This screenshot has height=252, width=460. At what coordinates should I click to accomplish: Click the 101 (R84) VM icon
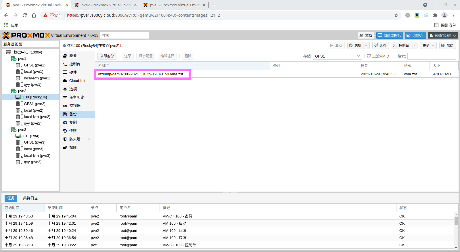(x=18, y=136)
